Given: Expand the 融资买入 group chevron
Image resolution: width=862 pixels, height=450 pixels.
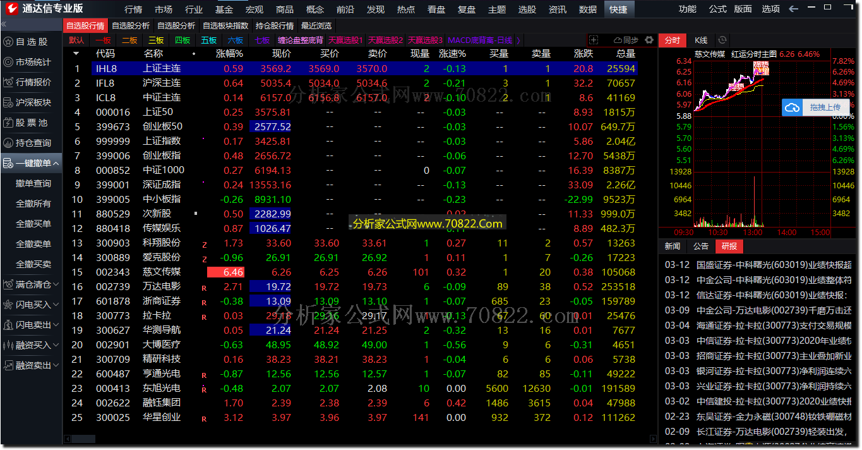Looking at the screenshot, I should tap(56, 345).
